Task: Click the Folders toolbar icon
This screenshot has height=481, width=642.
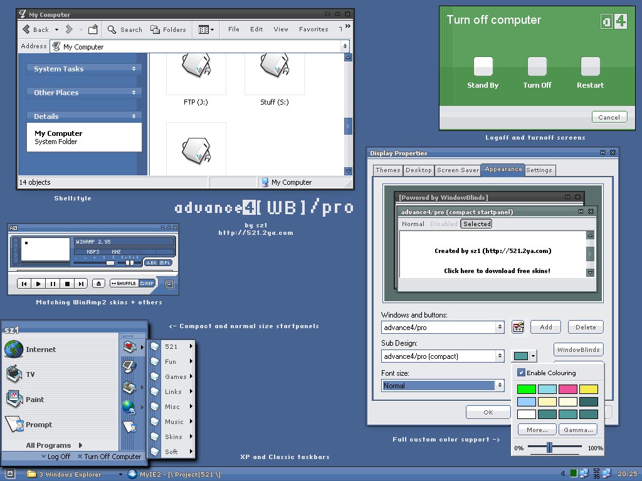Action: (x=157, y=29)
